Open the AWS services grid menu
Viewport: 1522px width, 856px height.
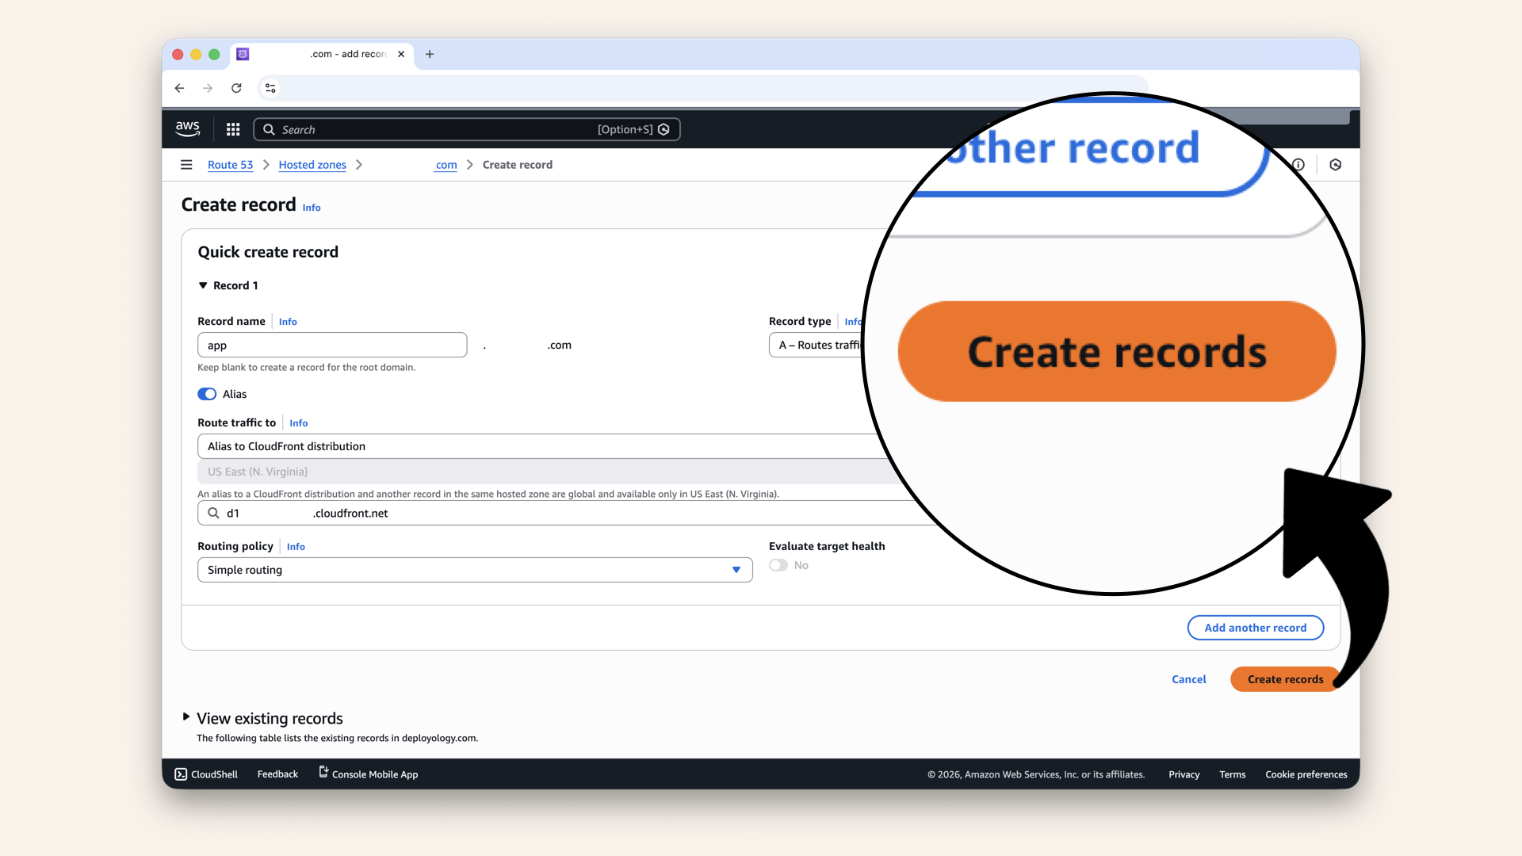coord(232,128)
